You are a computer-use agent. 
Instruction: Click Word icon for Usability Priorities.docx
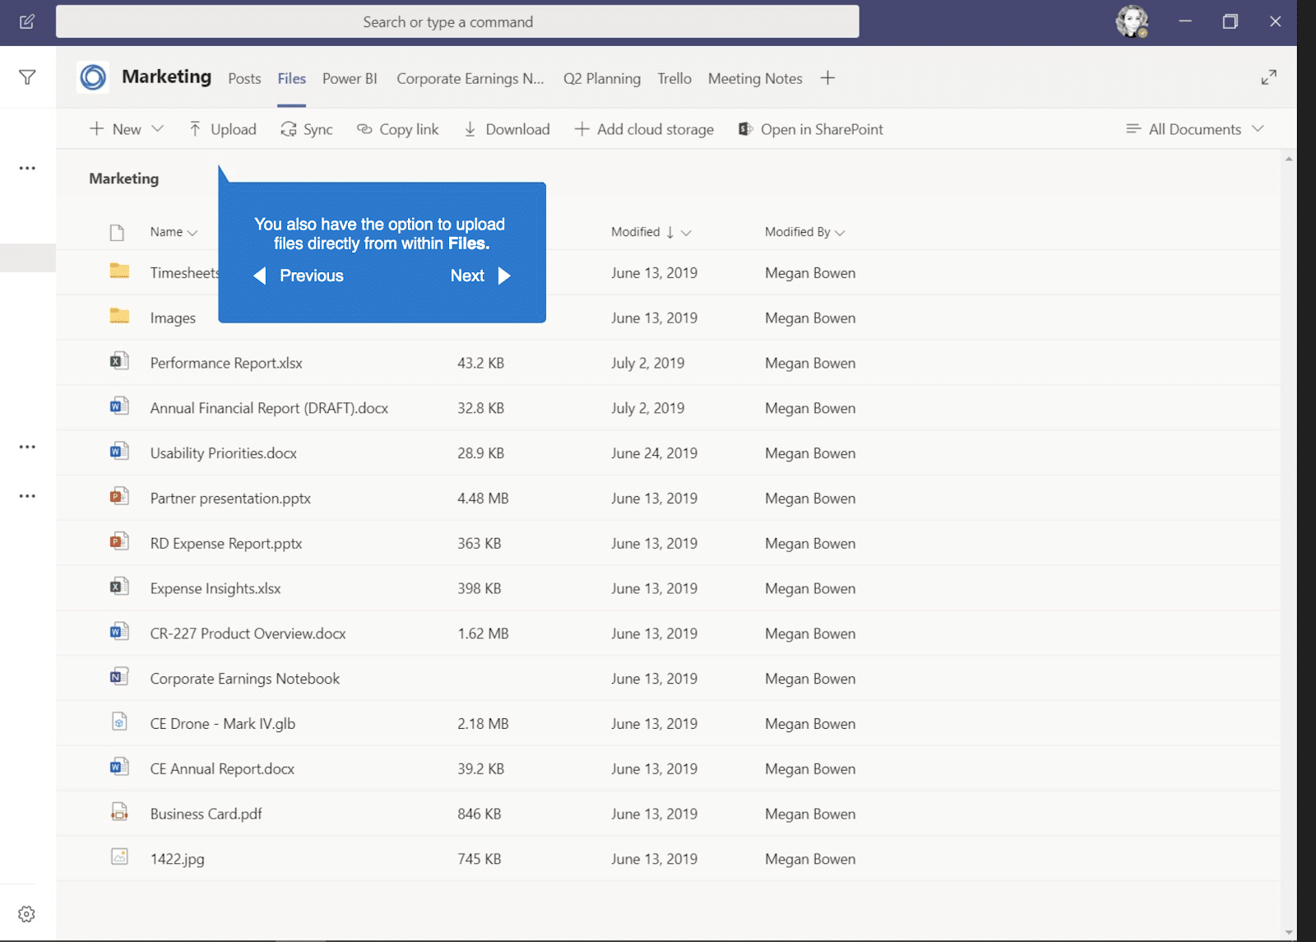click(x=119, y=452)
